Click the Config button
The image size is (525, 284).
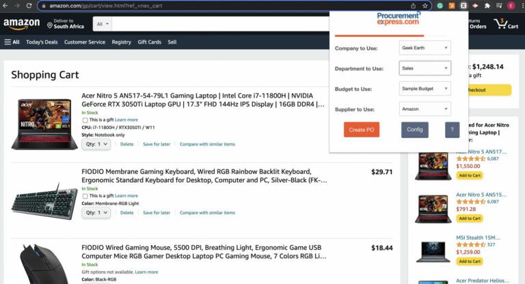tap(415, 130)
